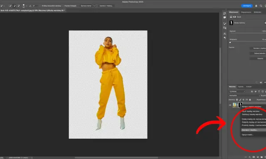This screenshot has width=266, height=159.
Task: Select the layer mask thumbnail in Layers
Action: click(240, 104)
